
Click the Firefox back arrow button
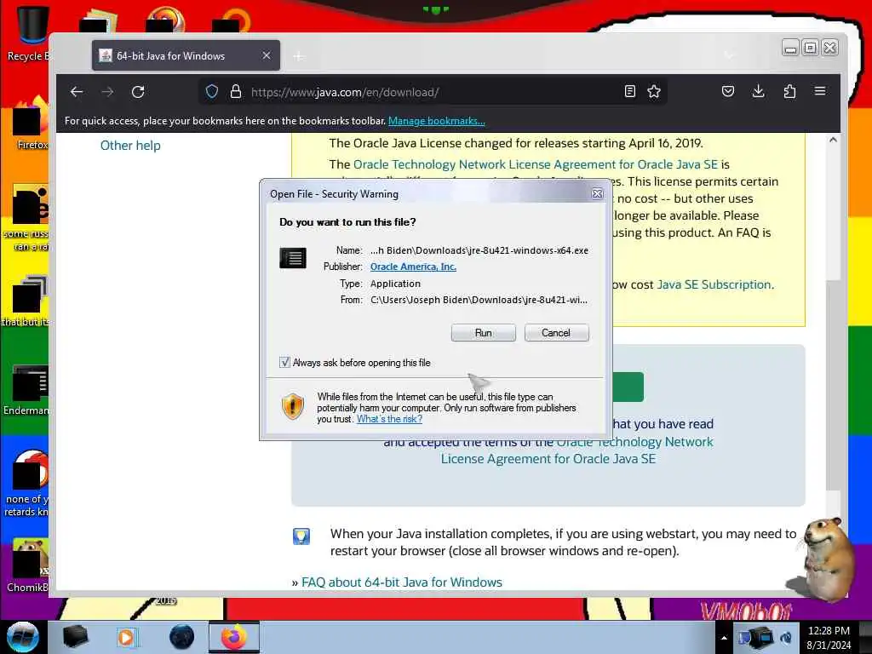pyautogui.click(x=77, y=92)
